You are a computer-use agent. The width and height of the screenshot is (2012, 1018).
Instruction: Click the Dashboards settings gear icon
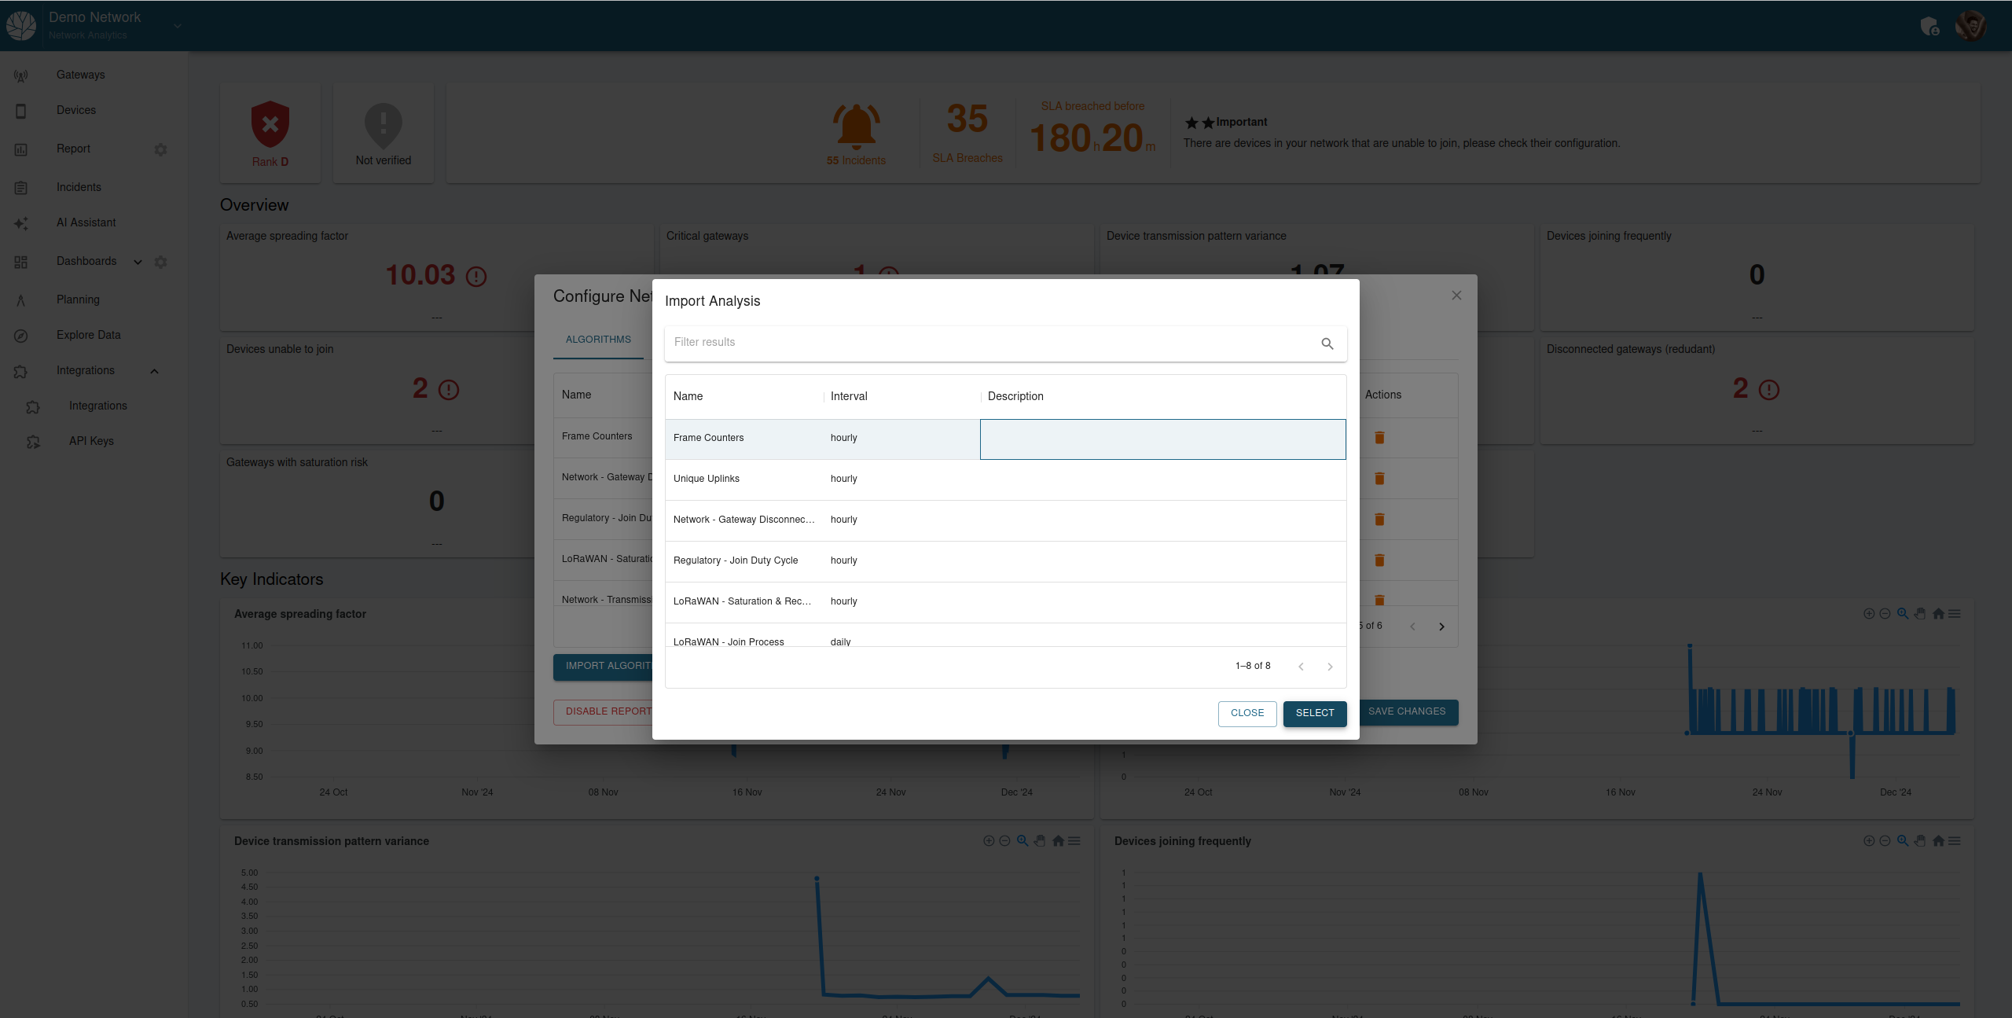160,262
